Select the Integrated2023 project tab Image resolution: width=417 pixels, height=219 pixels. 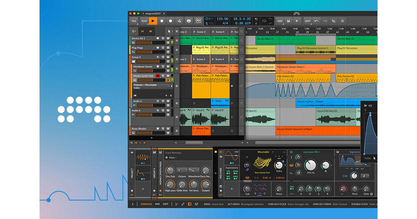click(x=154, y=13)
